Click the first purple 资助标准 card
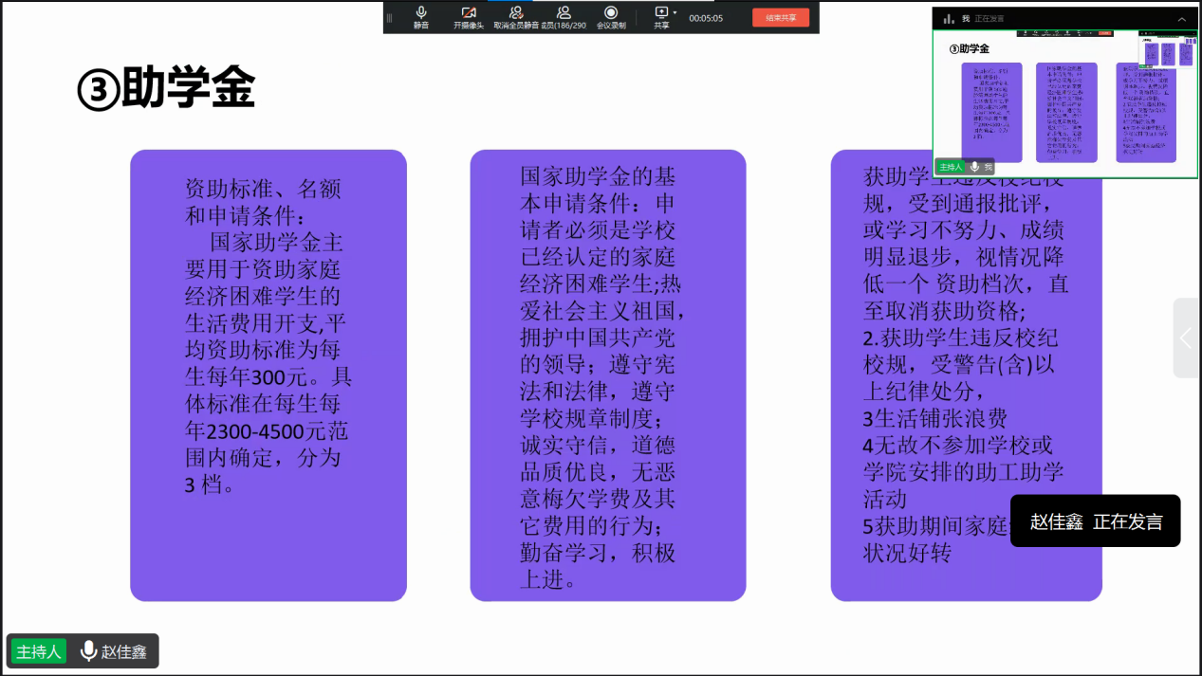 pos(268,375)
